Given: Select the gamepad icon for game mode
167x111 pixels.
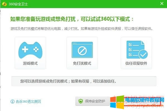Looking at the screenshot, I should point(30,50).
